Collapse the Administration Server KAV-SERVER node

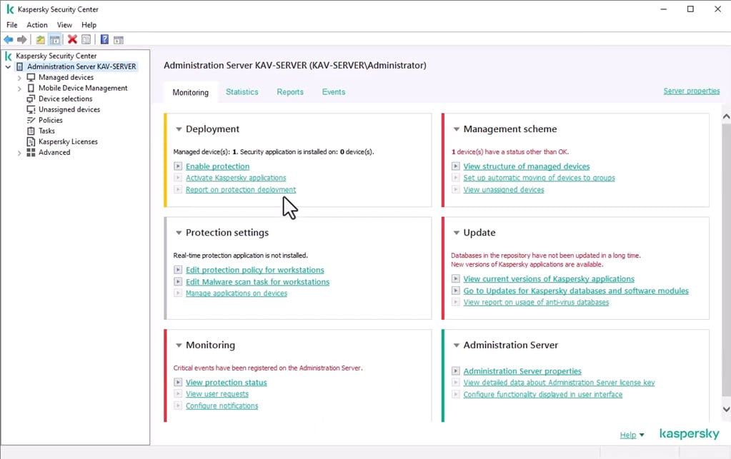pos(8,67)
